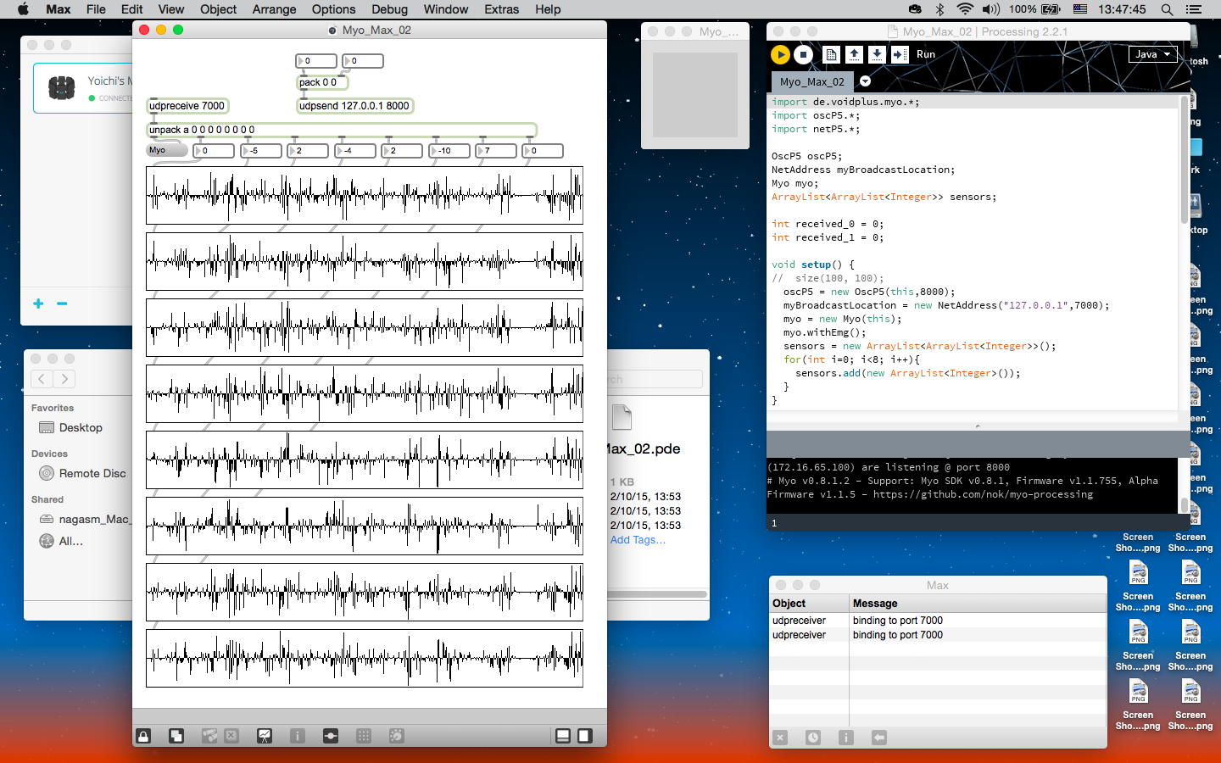Create a new sketch with the New icon
Viewport: 1221px width, 763px height.
click(x=831, y=54)
